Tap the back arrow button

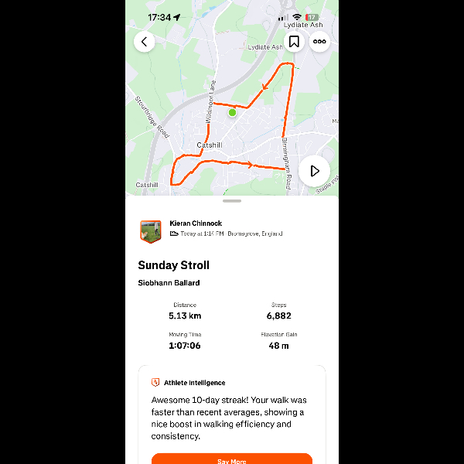144,42
